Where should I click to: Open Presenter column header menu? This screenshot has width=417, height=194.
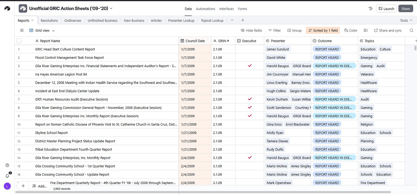point(288,41)
